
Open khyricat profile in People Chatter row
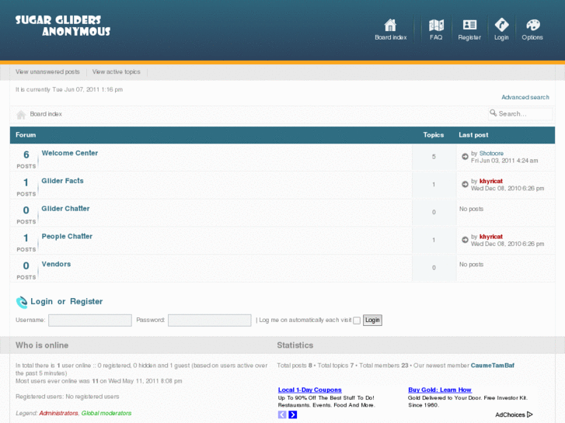pyautogui.click(x=490, y=237)
